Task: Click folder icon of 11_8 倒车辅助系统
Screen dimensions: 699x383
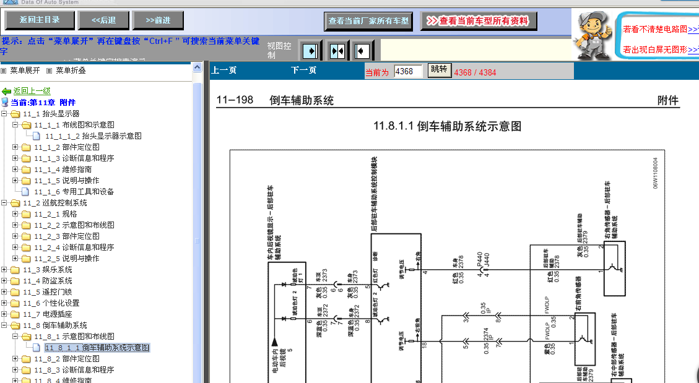Action: click(15, 325)
